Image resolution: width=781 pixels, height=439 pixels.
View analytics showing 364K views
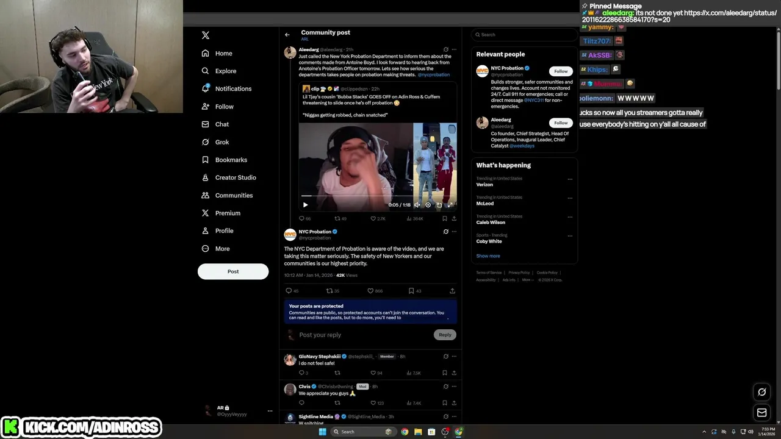click(415, 218)
